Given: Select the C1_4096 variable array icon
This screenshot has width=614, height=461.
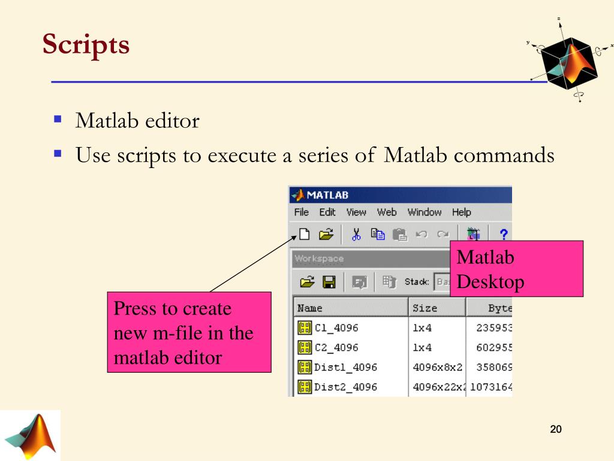Looking at the screenshot, I should (x=305, y=328).
